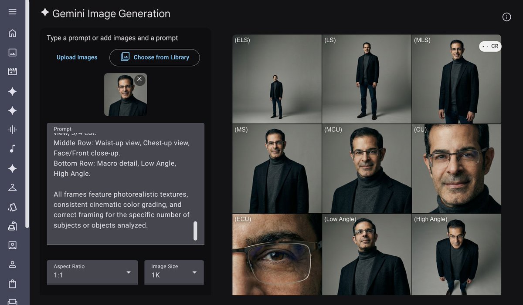Open the video clapperboard sidebar icon
The width and height of the screenshot is (523, 305).
[x=12, y=72]
